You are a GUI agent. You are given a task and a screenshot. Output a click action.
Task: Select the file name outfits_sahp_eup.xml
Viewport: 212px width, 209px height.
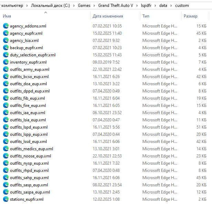pos(29,178)
